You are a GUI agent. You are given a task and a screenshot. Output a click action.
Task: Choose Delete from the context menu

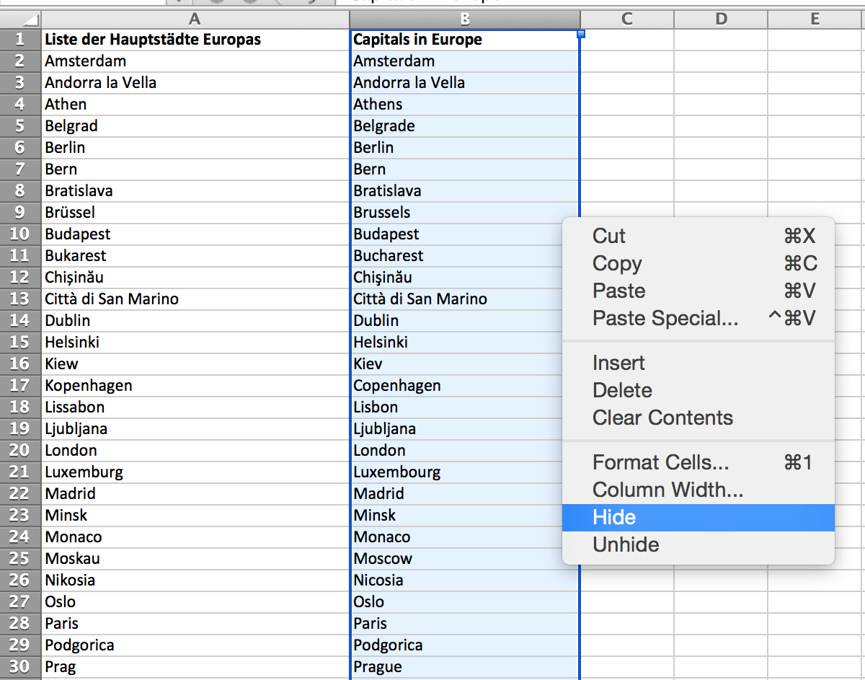click(x=622, y=390)
